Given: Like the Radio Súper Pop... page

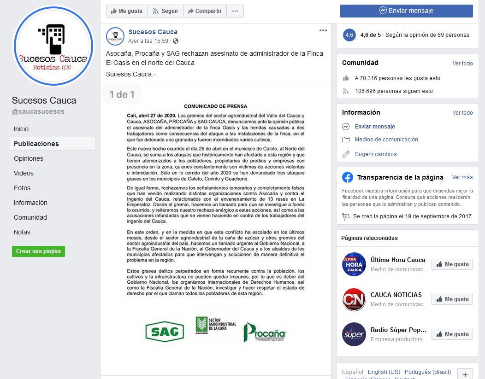Looking at the screenshot, I should pyautogui.click(x=452, y=334).
